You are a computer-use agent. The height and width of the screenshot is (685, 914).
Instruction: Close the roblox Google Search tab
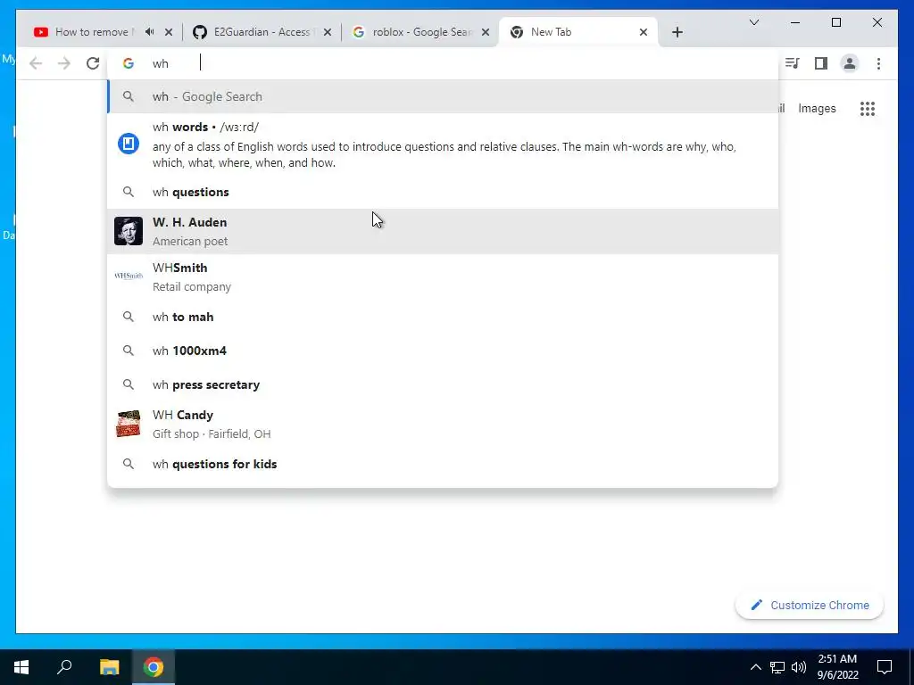485,32
